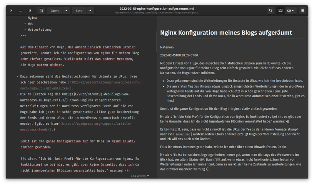Screen dimensions: 314x185
Task: Open the preview layout mode dropdown
Action: point(291,11)
